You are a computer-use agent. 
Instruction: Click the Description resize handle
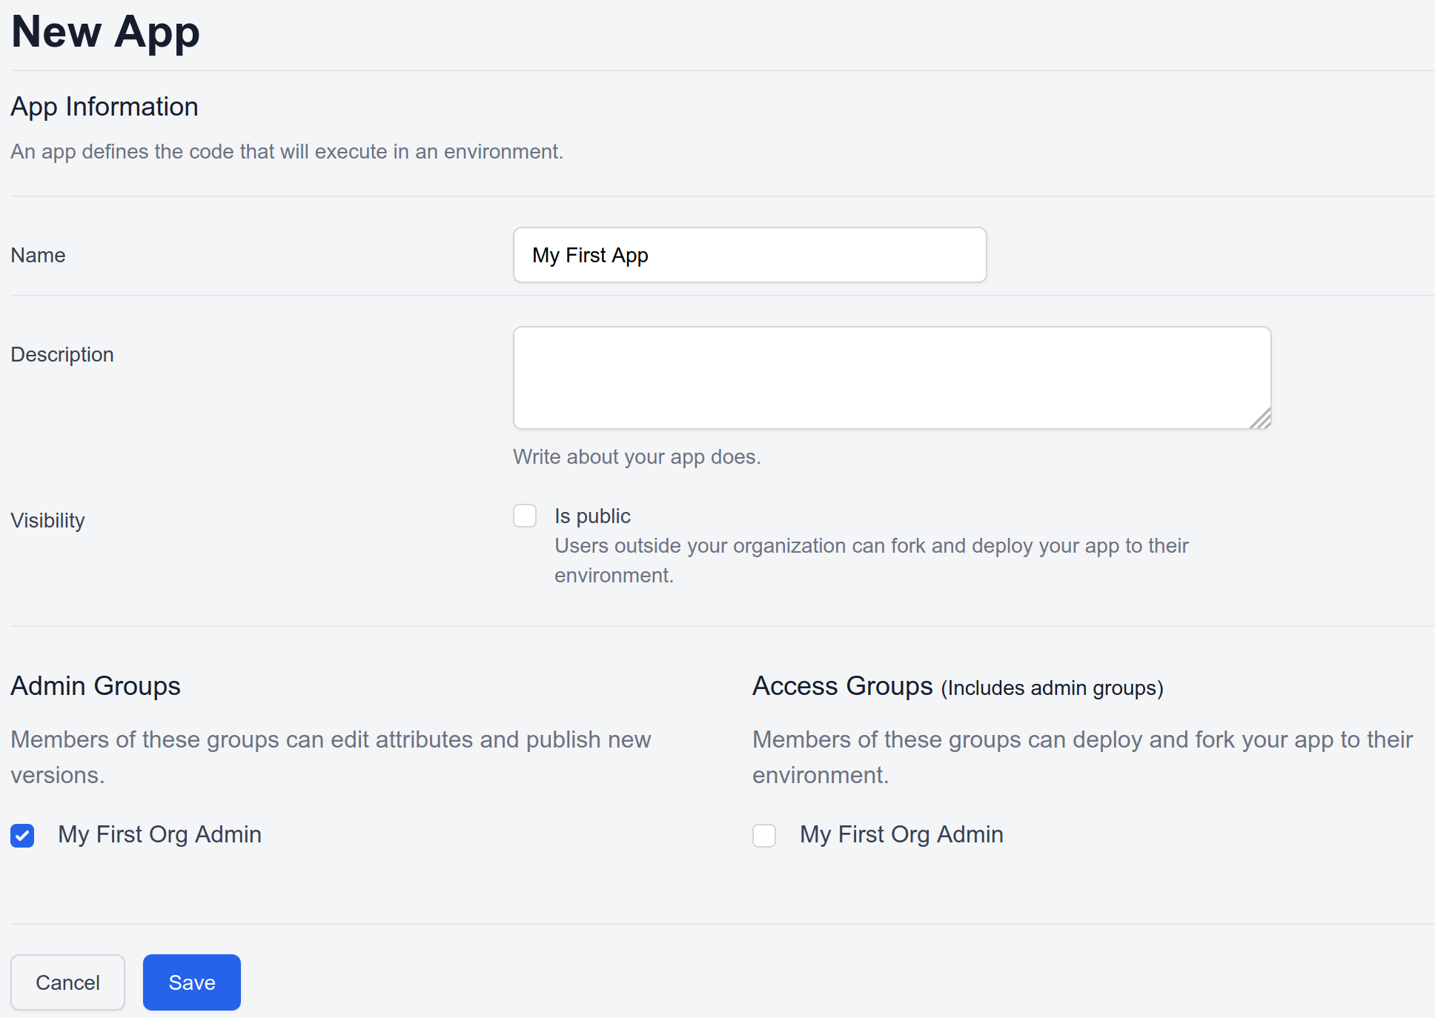(1260, 419)
